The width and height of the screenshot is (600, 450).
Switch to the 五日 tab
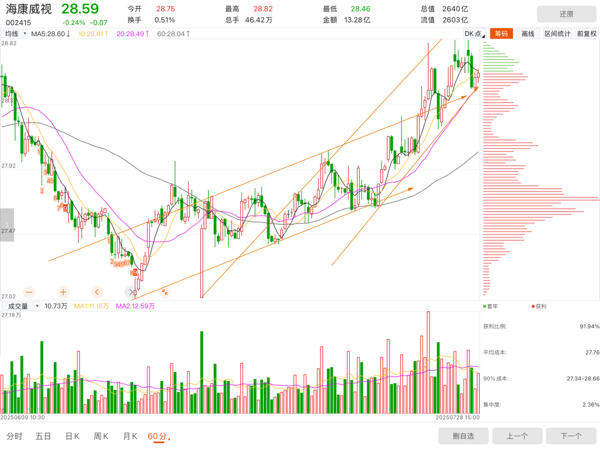[x=43, y=436]
